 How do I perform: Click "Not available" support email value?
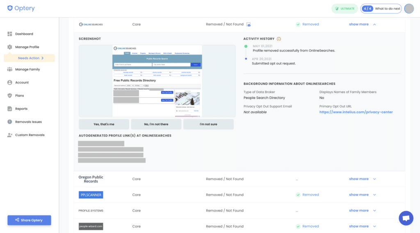(x=255, y=112)
